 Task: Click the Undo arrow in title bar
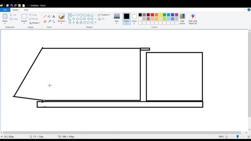pos(11,5)
